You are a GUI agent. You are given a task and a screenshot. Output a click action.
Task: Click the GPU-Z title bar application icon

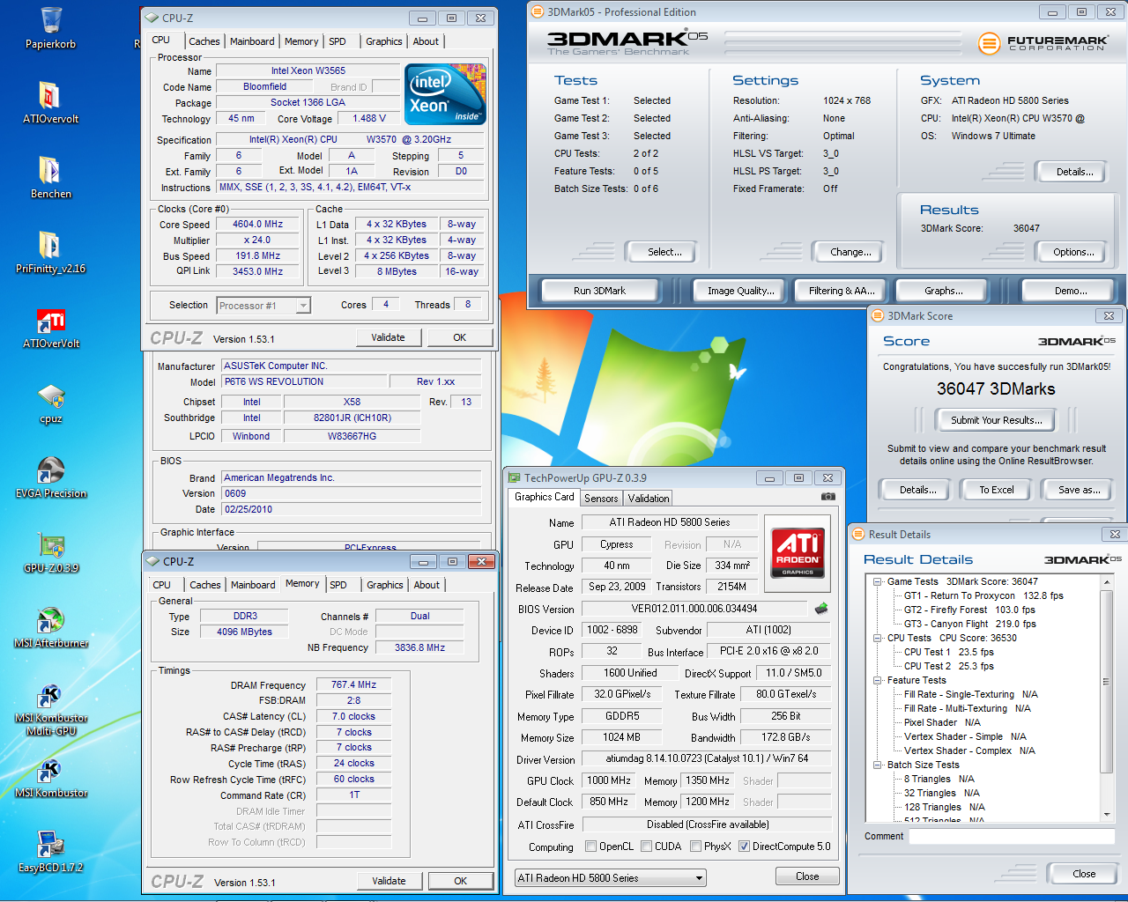(x=514, y=477)
